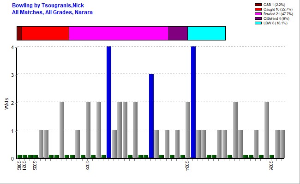Select the purple CtBehind segment in stacked bar

[x=178, y=33]
